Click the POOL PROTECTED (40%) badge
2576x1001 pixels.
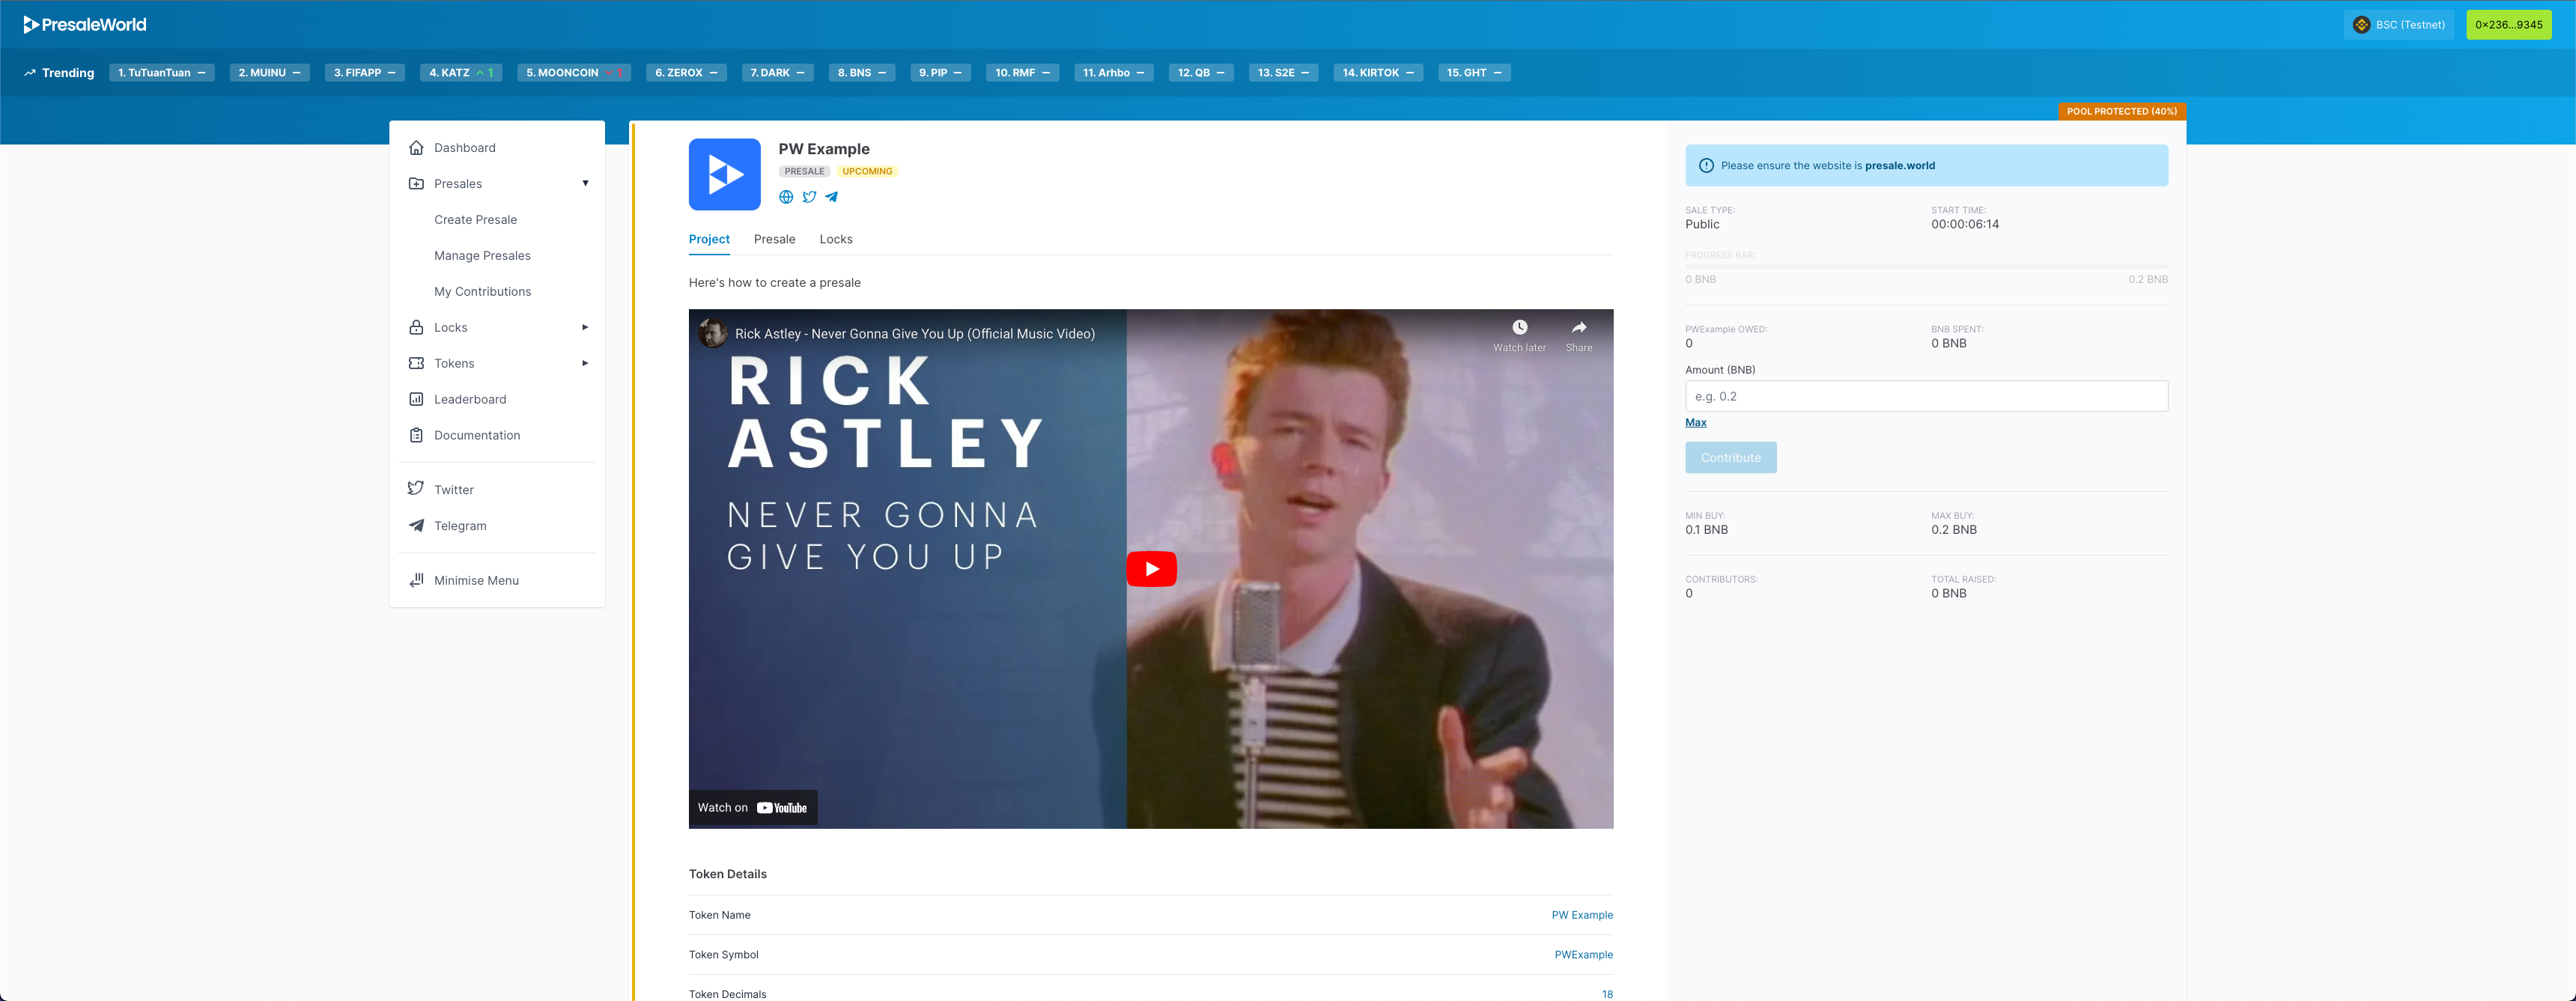tap(2121, 111)
